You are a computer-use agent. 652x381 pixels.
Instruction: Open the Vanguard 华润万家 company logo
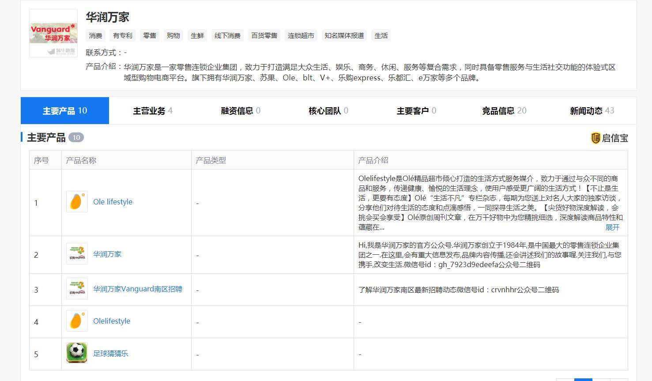53,33
